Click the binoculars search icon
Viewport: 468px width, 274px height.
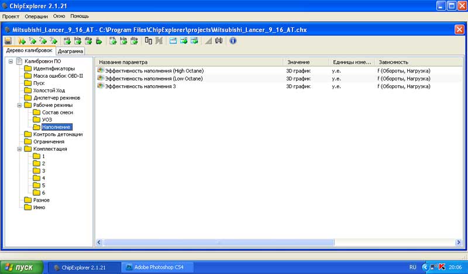[219, 41]
